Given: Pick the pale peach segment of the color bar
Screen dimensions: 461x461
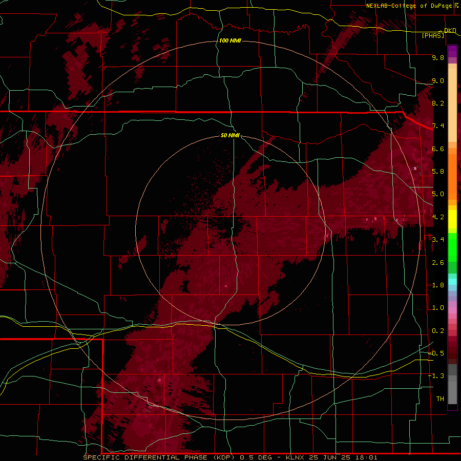Looking at the screenshot, I should [452, 105].
